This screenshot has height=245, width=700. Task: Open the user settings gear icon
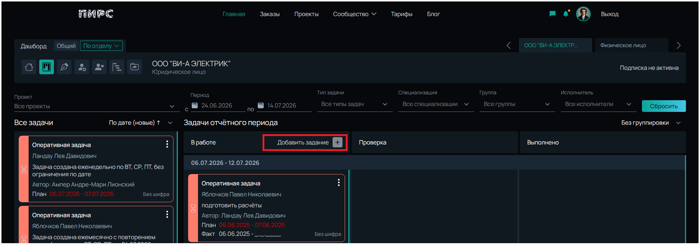(x=82, y=67)
